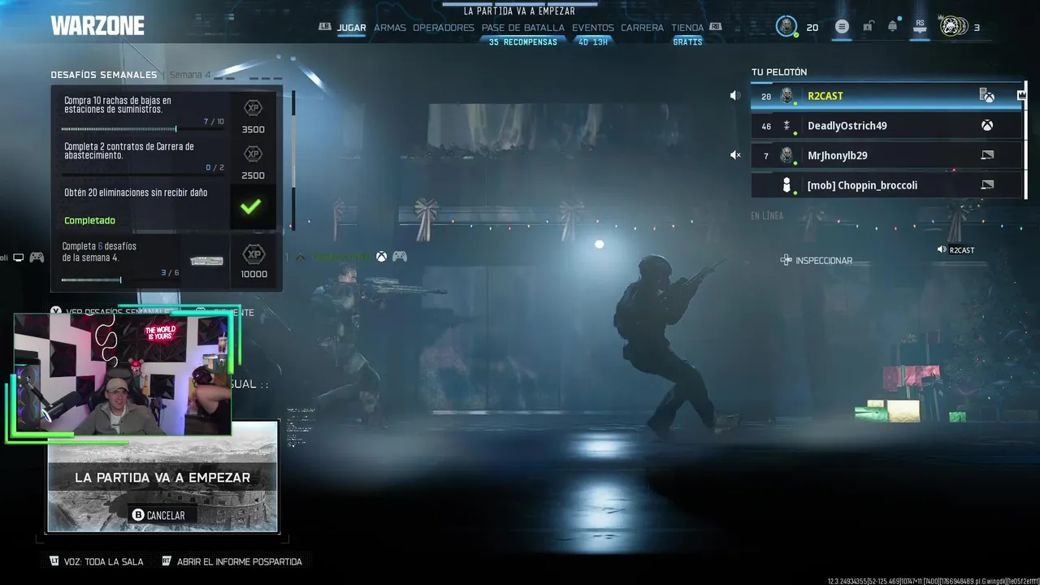Click the controller icon beside center operator nameplate

point(399,257)
